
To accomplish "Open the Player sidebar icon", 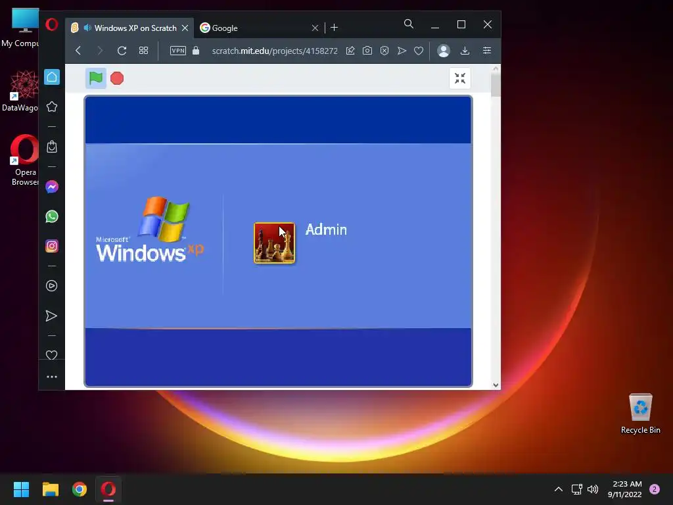I will (x=51, y=286).
